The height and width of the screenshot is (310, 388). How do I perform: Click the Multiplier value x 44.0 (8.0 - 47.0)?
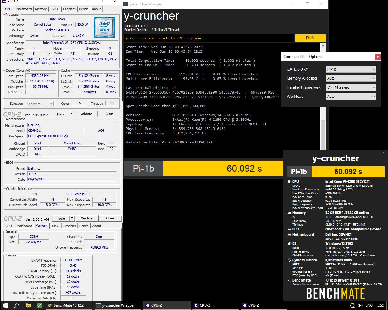point(41,81)
